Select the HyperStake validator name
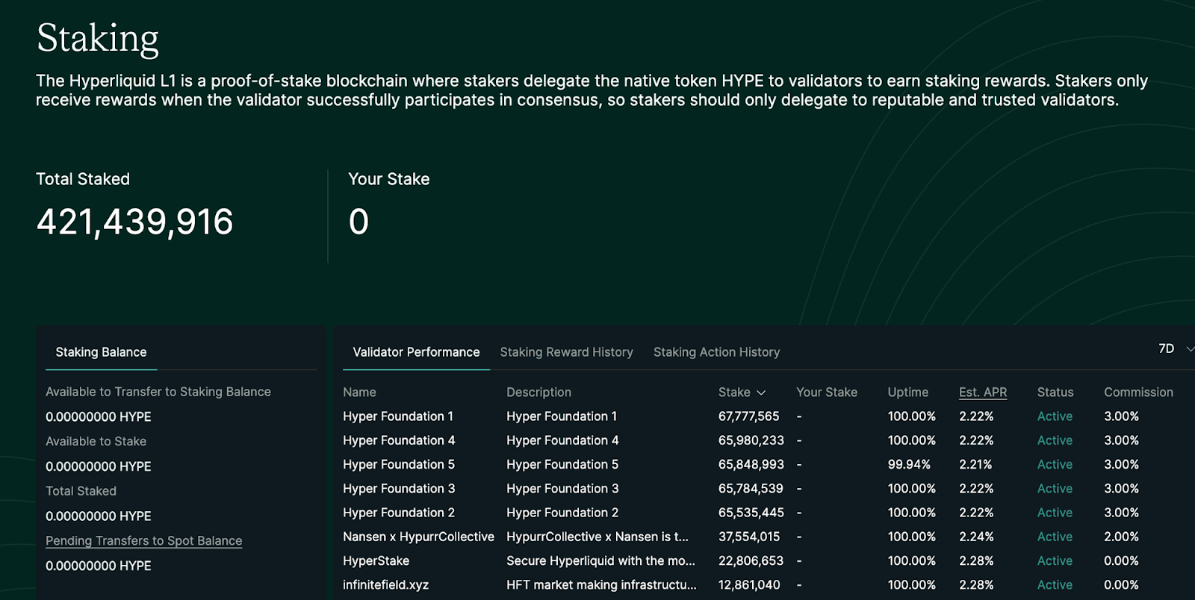 pos(376,561)
